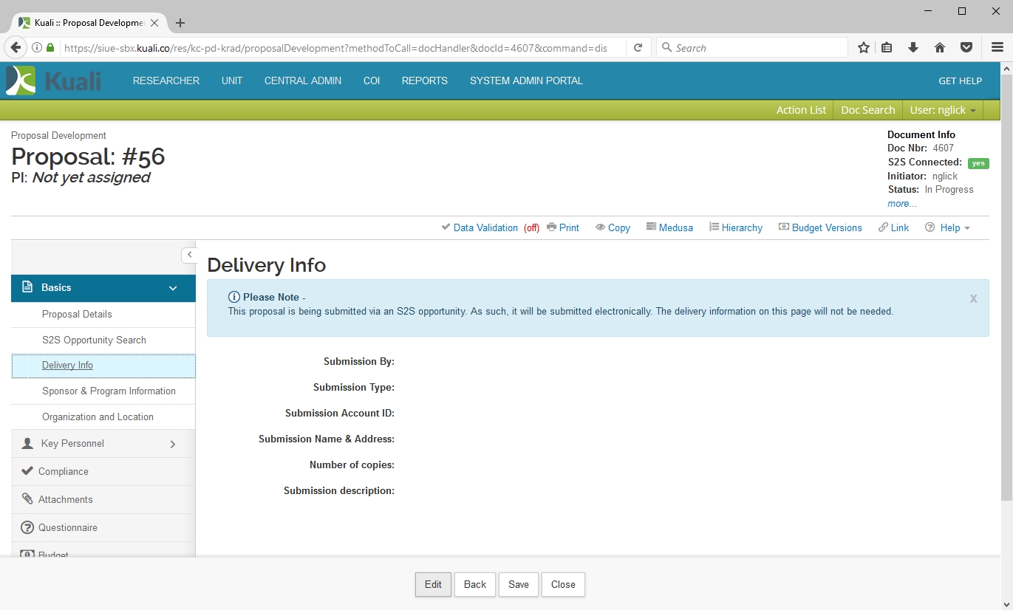Screen dimensions: 1013x610
Task: Expand the Help dropdown menu
Action: (x=949, y=227)
